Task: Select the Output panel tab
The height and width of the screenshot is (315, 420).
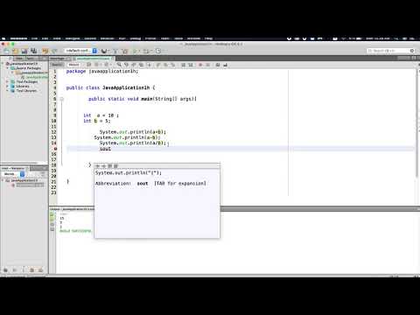Action: coord(72,209)
